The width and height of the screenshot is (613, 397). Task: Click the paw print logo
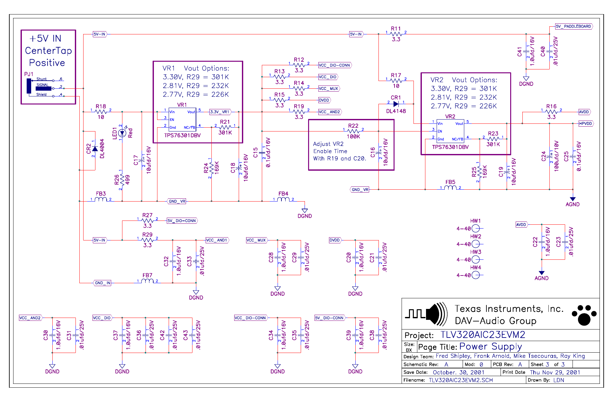584,315
